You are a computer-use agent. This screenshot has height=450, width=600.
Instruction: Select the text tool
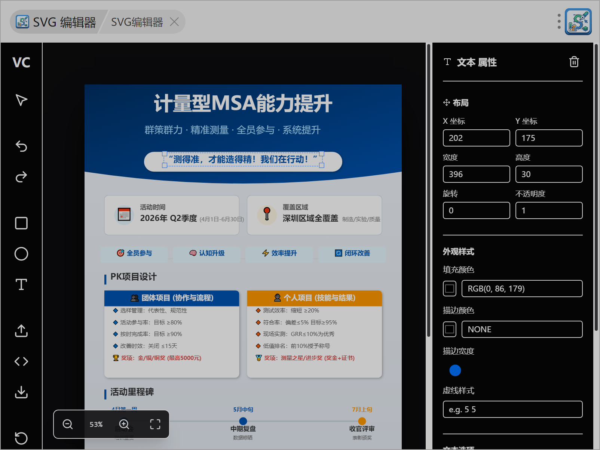21,284
